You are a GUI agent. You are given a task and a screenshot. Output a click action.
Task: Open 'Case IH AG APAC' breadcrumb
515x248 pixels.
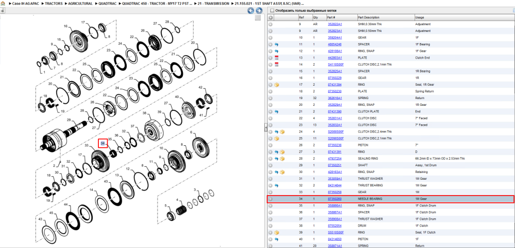[25, 3]
